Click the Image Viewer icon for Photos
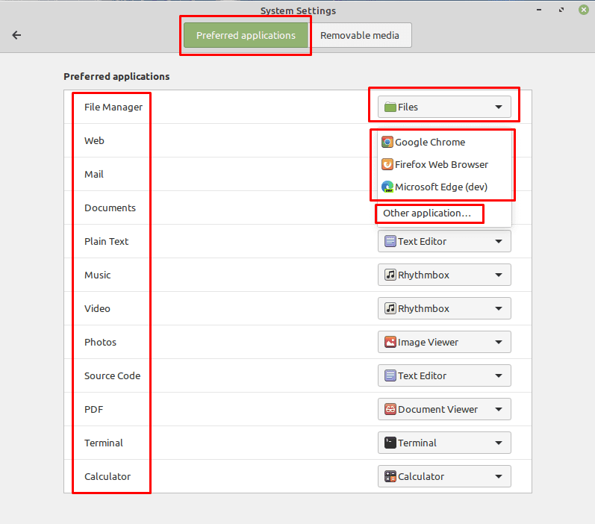The height and width of the screenshot is (524, 595). (390, 342)
